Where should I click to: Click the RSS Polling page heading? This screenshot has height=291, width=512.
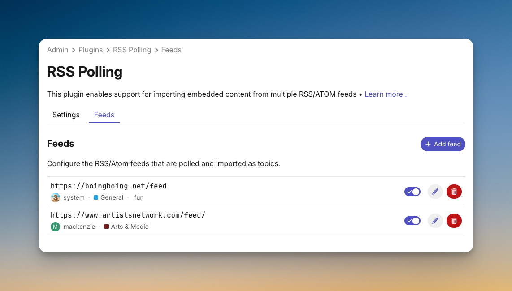85,72
